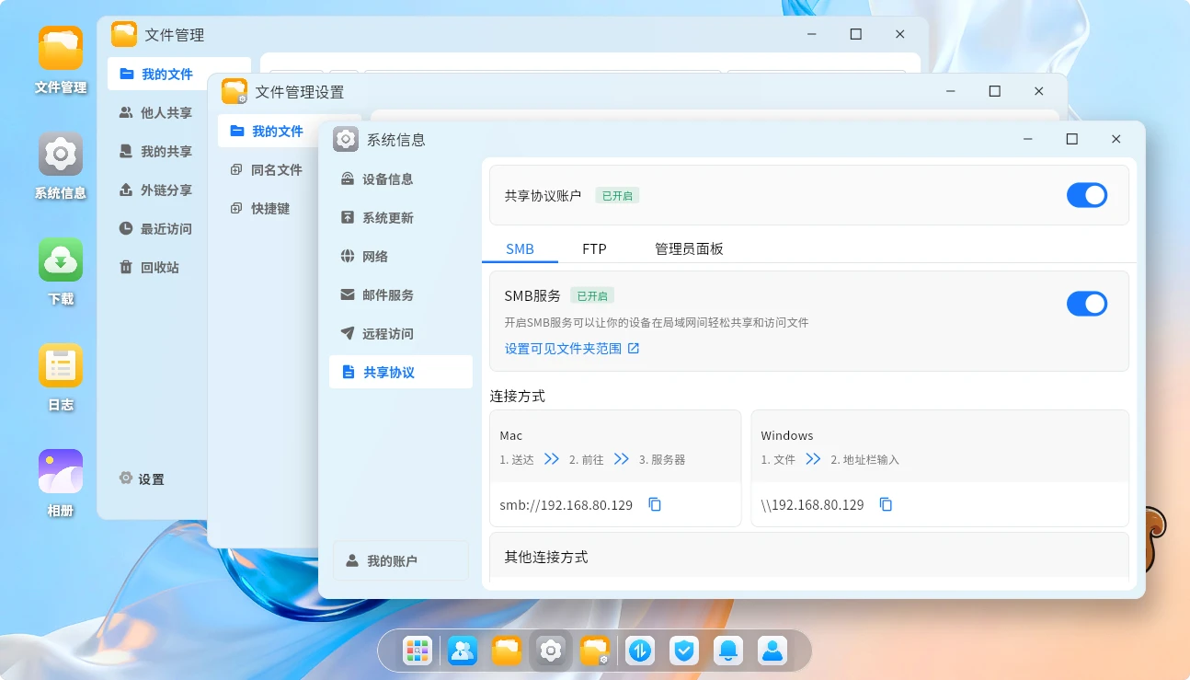Open 系统信息 desktop gear icon
The image size is (1190, 680).
[x=61, y=154]
